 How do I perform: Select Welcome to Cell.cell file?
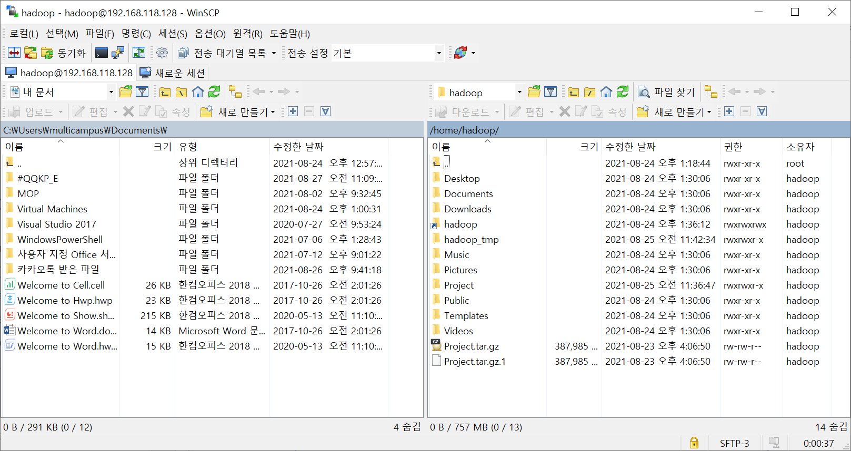click(x=61, y=285)
